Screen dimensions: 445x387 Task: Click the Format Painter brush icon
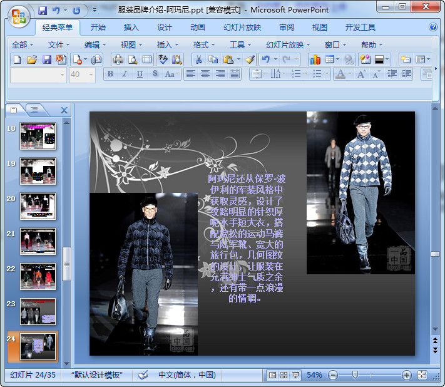[x=250, y=59]
